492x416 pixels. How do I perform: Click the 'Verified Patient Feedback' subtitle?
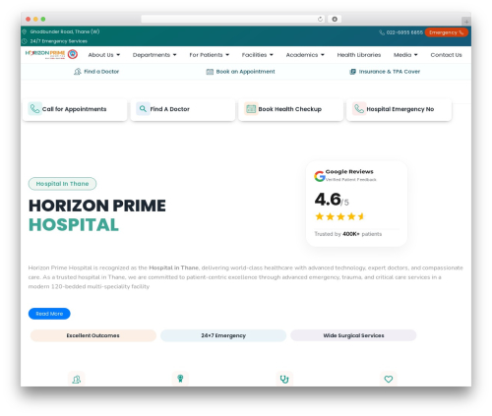click(351, 179)
